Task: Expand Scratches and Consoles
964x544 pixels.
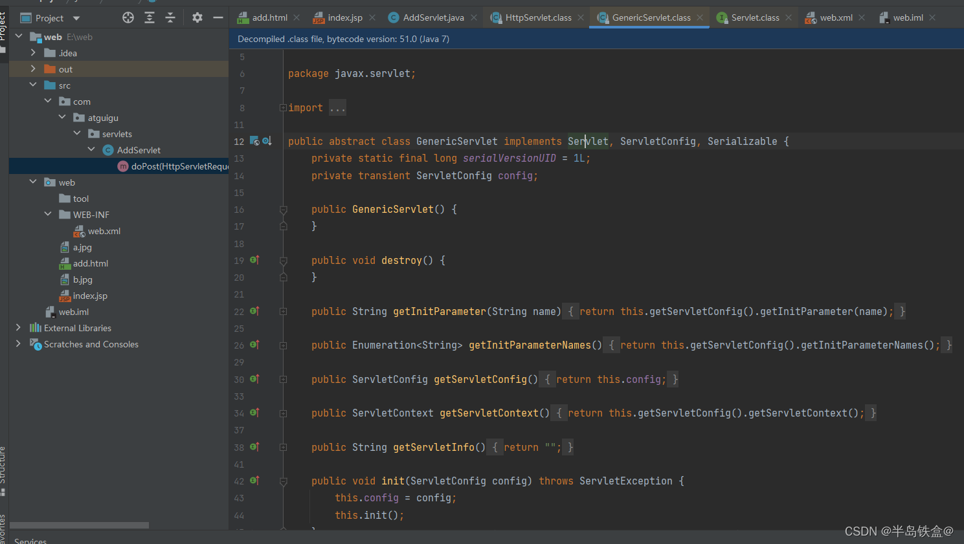Action: click(x=18, y=344)
